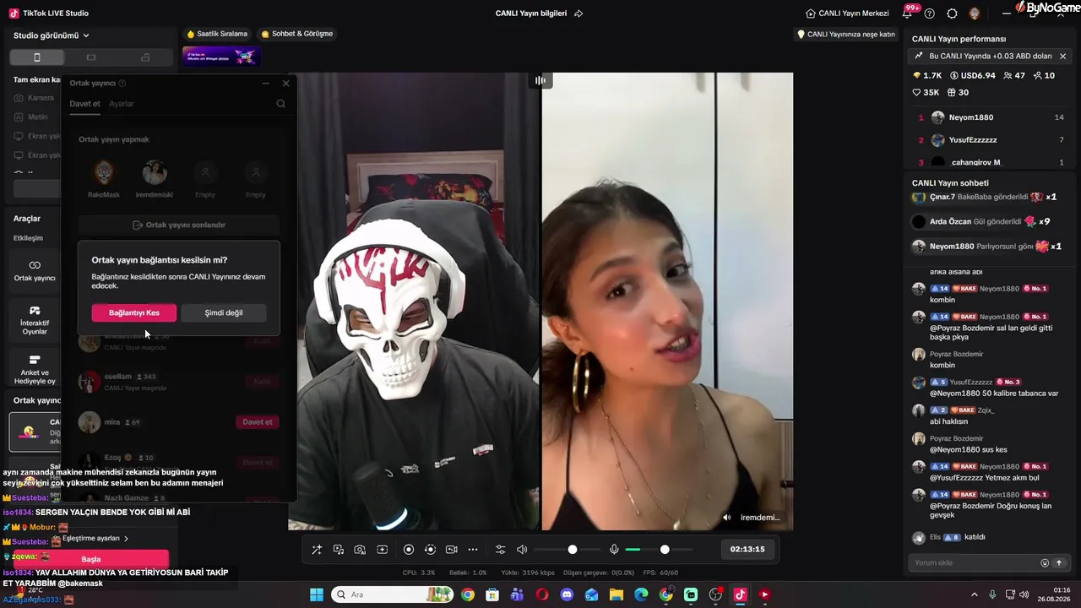Click the Music on Stage promotional banner
1081x608 pixels.
[221, 57]
